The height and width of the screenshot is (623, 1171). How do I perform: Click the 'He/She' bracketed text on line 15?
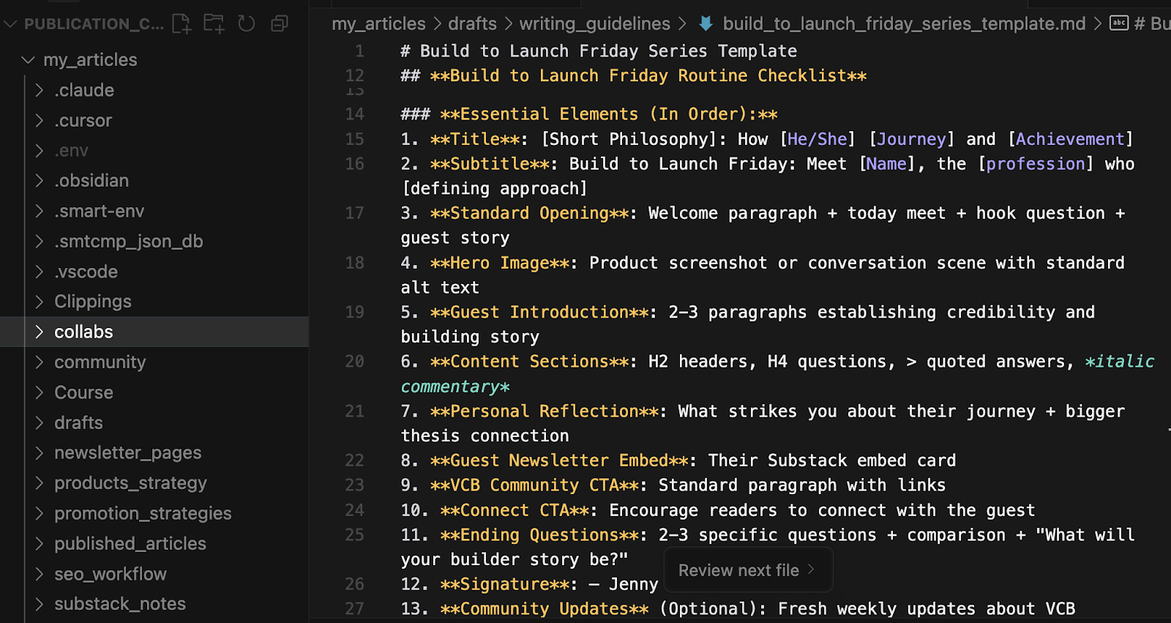(818, 139)
